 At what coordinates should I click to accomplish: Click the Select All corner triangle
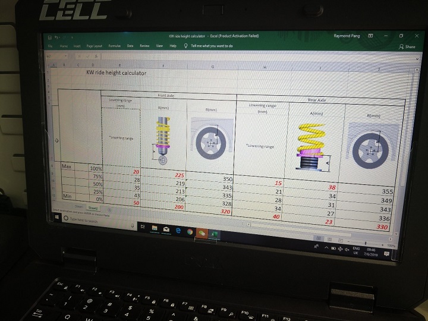49,65
